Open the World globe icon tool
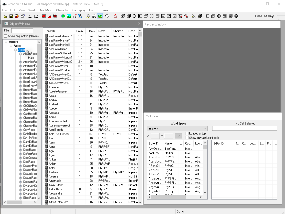Viewport: 285px width, 214px height. (63, 16)
